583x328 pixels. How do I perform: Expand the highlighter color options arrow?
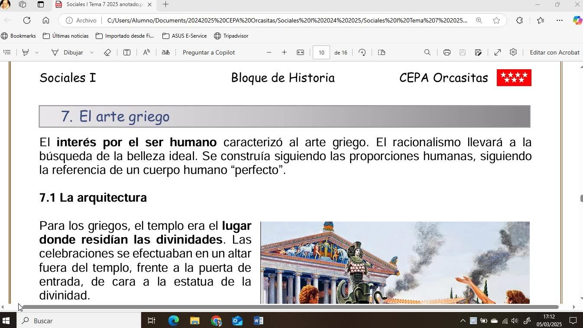tap(37, 52)
